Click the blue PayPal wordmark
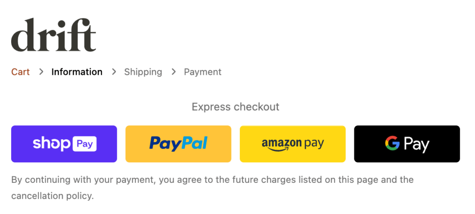This screenshot has height=214, width=475. coord(178,143)
